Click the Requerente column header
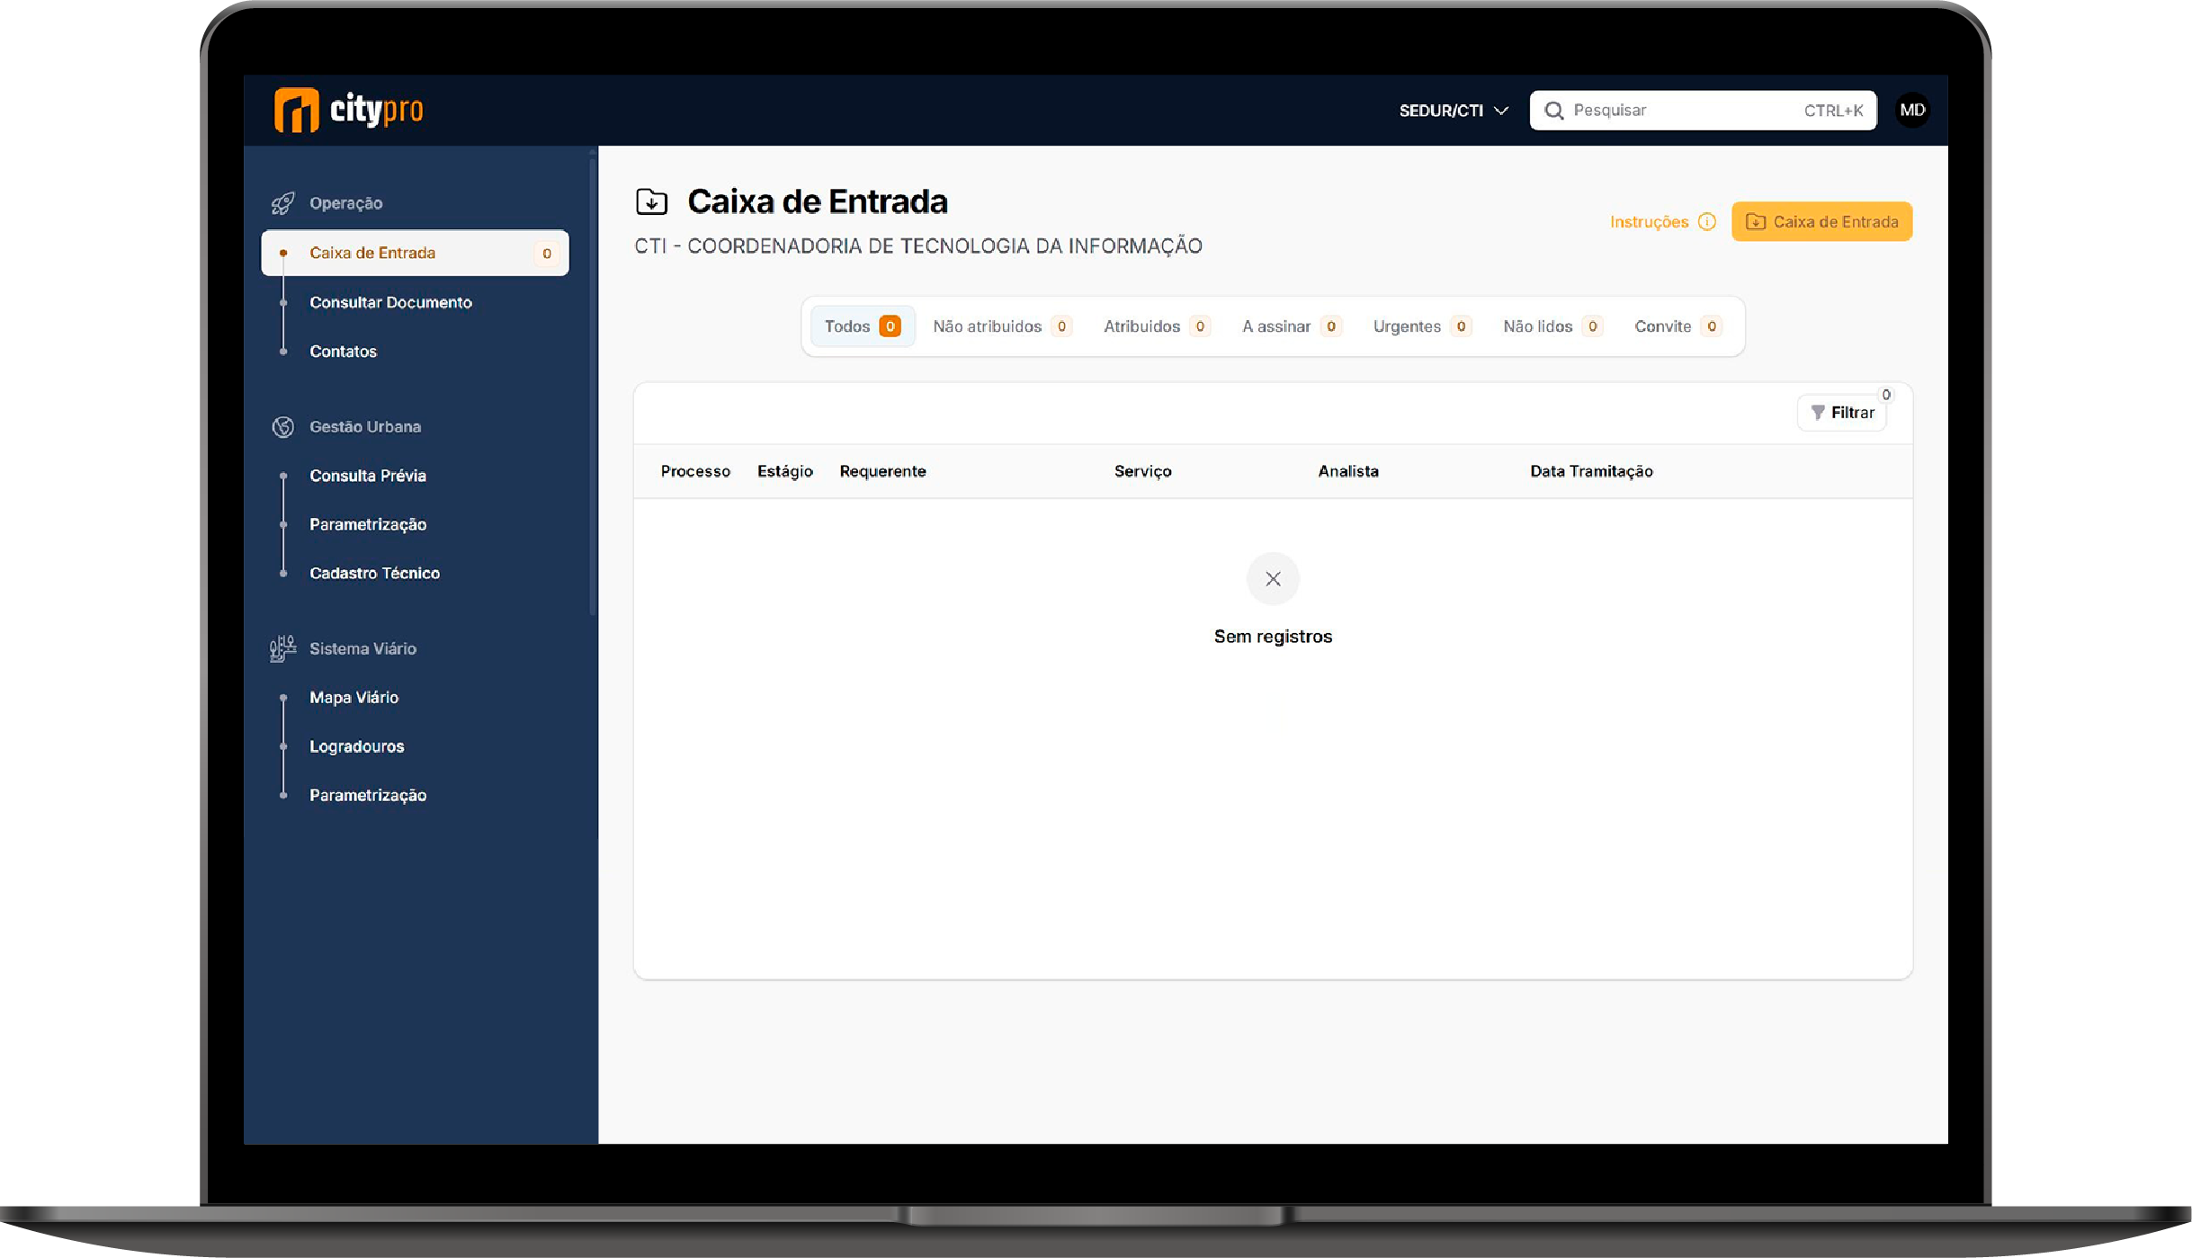2192x1258 pixels. 882,471
